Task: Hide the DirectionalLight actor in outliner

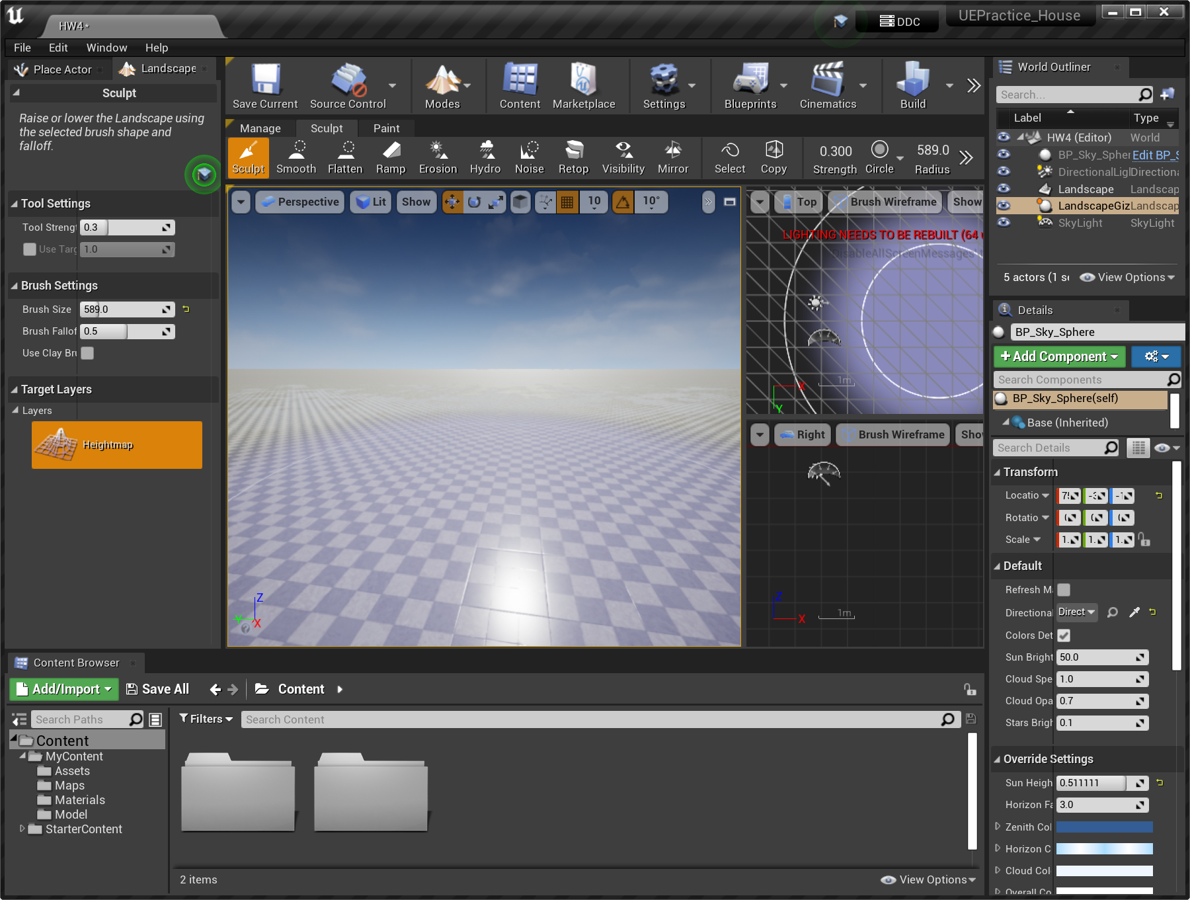Action: (1004, 171)
